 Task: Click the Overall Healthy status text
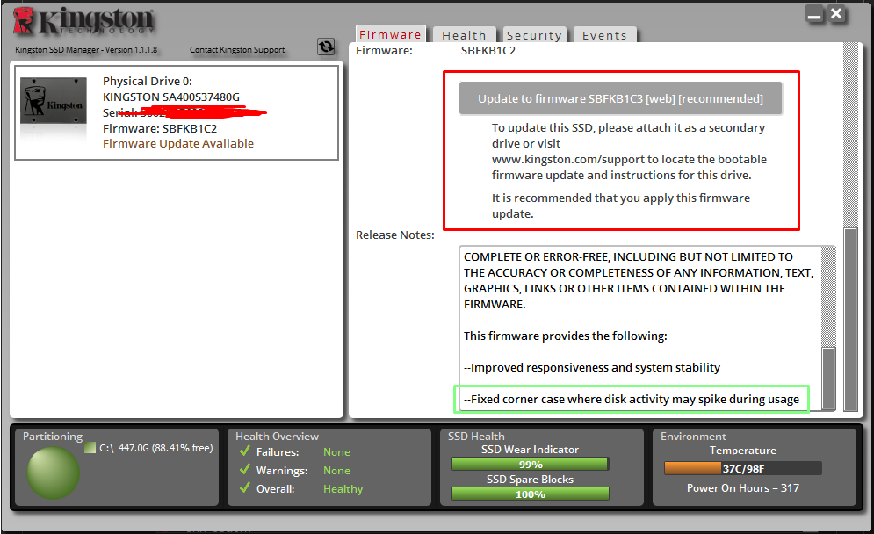click(x=343, y=489)
